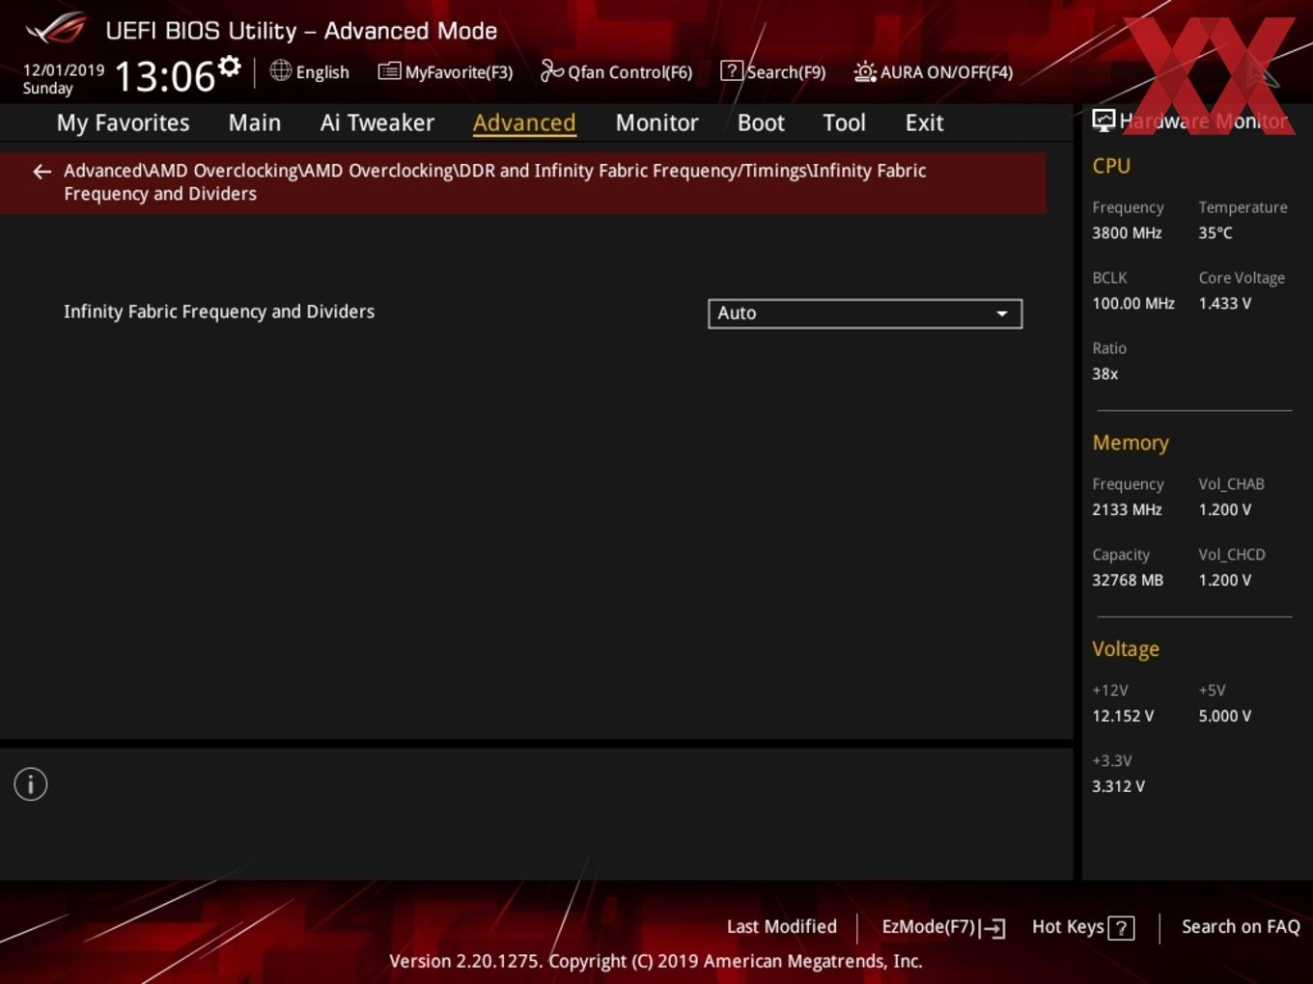
Task: Click the dropdown arrow of Auto field
Action: (x=1002, y=314)
